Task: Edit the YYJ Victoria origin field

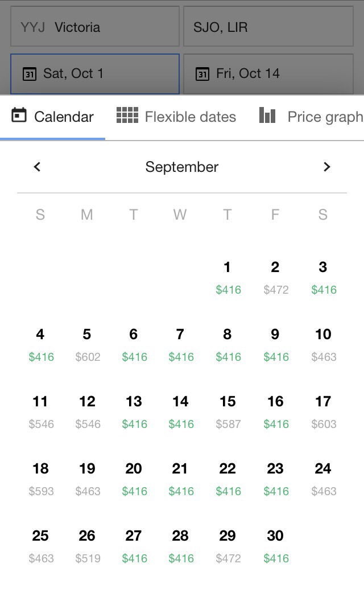Action: (94, 27)
